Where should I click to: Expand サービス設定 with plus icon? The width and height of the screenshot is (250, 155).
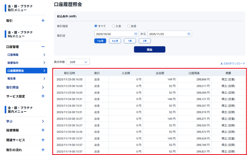click(43, 96)
